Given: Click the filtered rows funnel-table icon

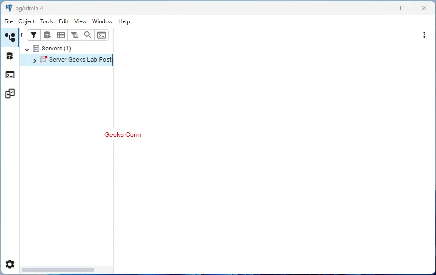Looking at the screenshot, I should 74,35.
